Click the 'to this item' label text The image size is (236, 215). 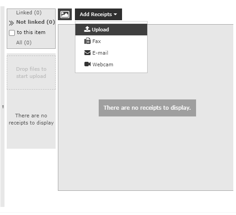coord(31,32)
